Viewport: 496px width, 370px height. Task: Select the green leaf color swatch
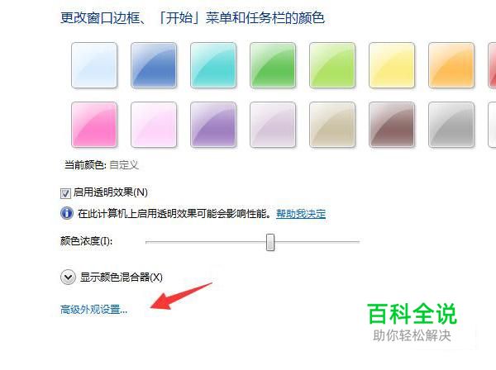point(273,65)
